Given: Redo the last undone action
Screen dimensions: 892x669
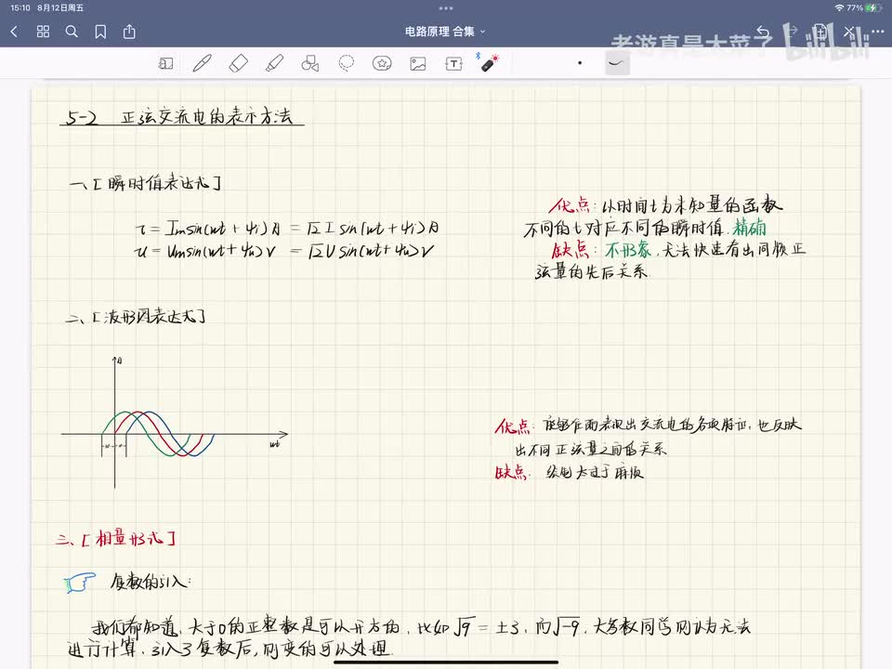Looking at the screenshot, I should (792, 32).
